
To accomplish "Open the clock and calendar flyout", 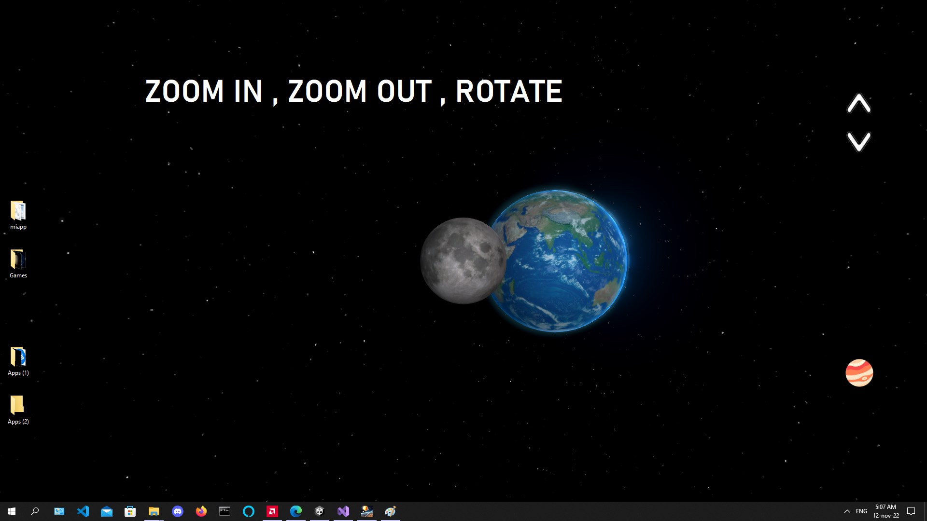I will point(885,511).
